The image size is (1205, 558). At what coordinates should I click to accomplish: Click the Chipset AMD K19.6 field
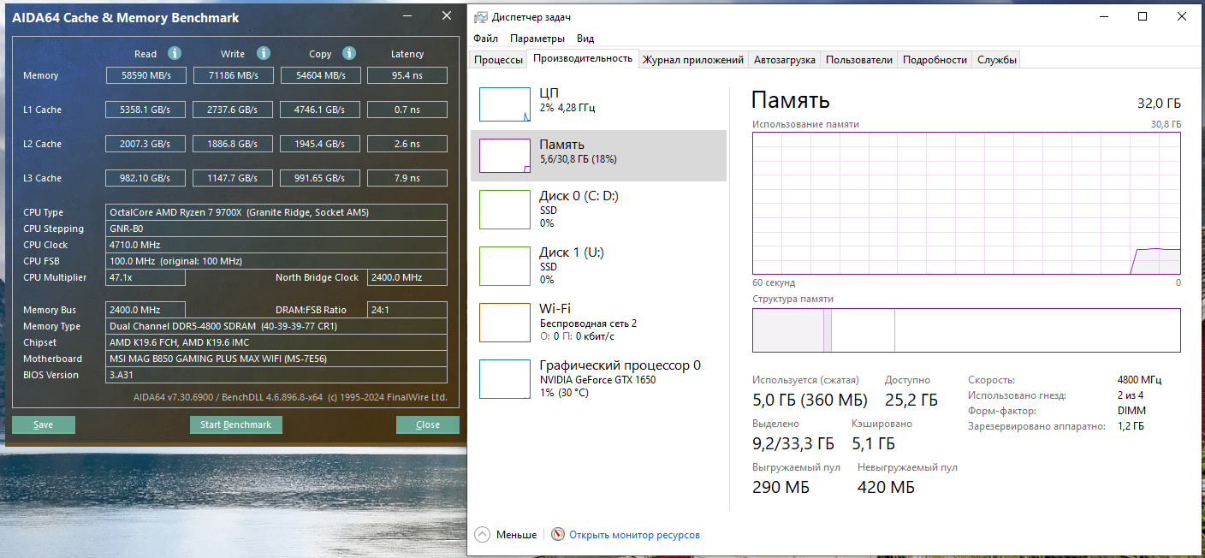(276, 342)
